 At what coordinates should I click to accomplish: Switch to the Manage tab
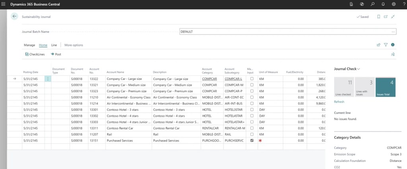tap(29, 45)
